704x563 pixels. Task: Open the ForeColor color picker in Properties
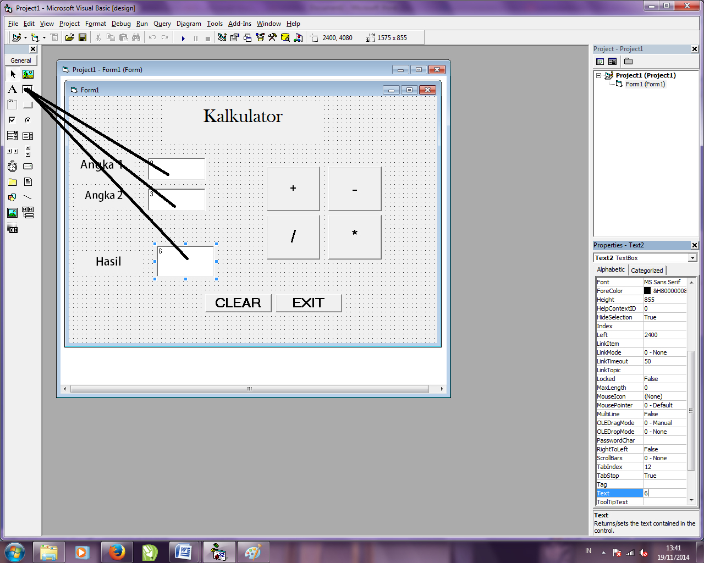pyautogui.click(x=665, y=291)
